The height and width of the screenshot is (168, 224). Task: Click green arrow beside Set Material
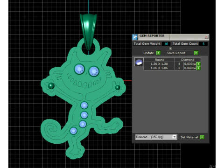click(x=202, y=137)
